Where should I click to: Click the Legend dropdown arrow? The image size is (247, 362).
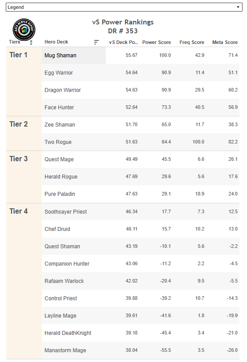point(238,7)
